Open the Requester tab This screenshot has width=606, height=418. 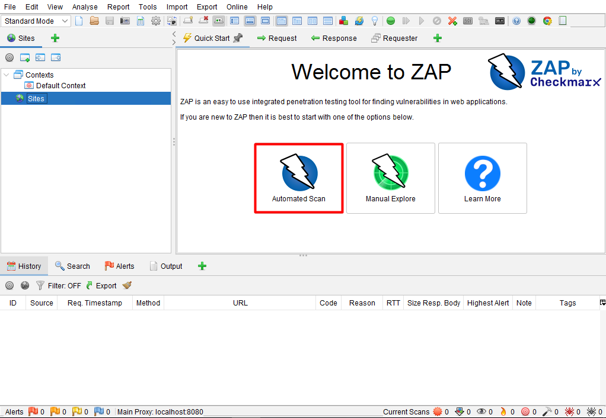[394, 38]
